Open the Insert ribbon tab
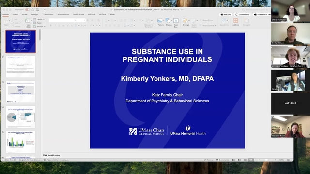 pyautogui.click(x=15, y=14)
